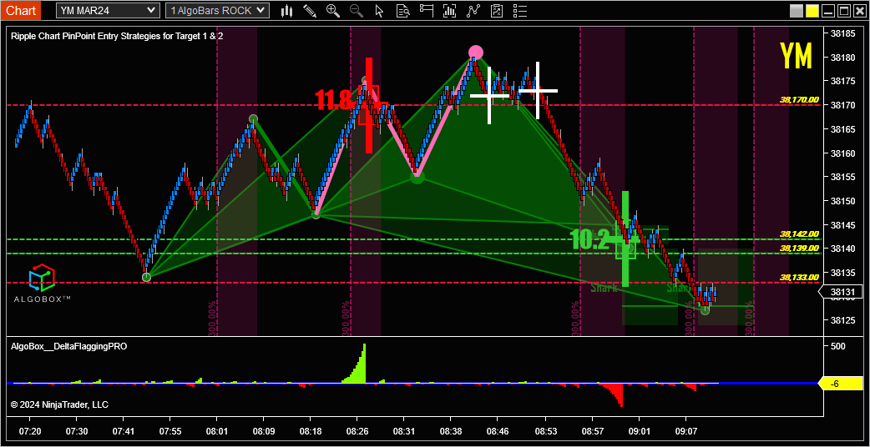Select the cursor pointer tool
The height and width of the screenshot is (447, 870).
coord(380,11)
